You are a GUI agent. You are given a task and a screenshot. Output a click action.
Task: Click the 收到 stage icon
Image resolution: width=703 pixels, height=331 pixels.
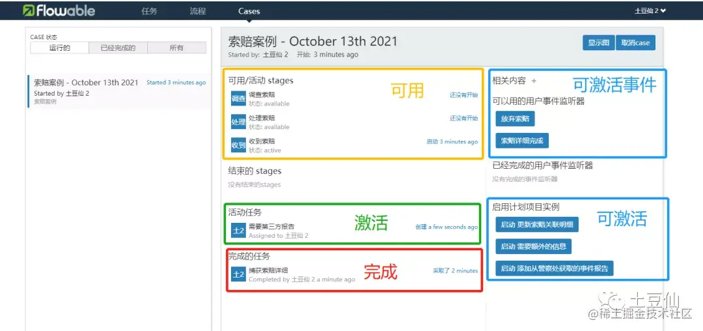pos(238,145)
